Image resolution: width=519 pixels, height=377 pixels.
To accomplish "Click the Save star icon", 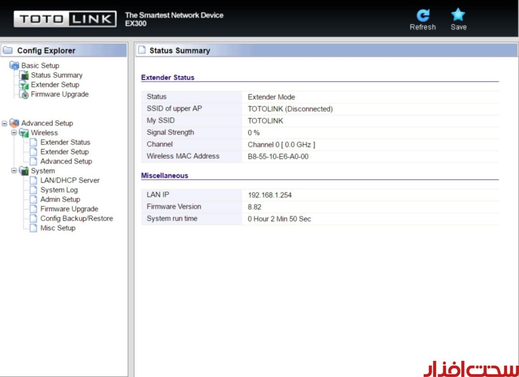I will click(458, 15).
